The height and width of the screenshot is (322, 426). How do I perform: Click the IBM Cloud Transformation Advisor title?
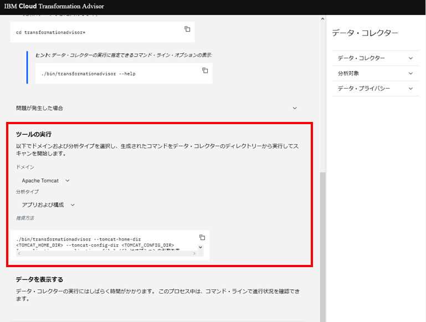tap(54, 6)
